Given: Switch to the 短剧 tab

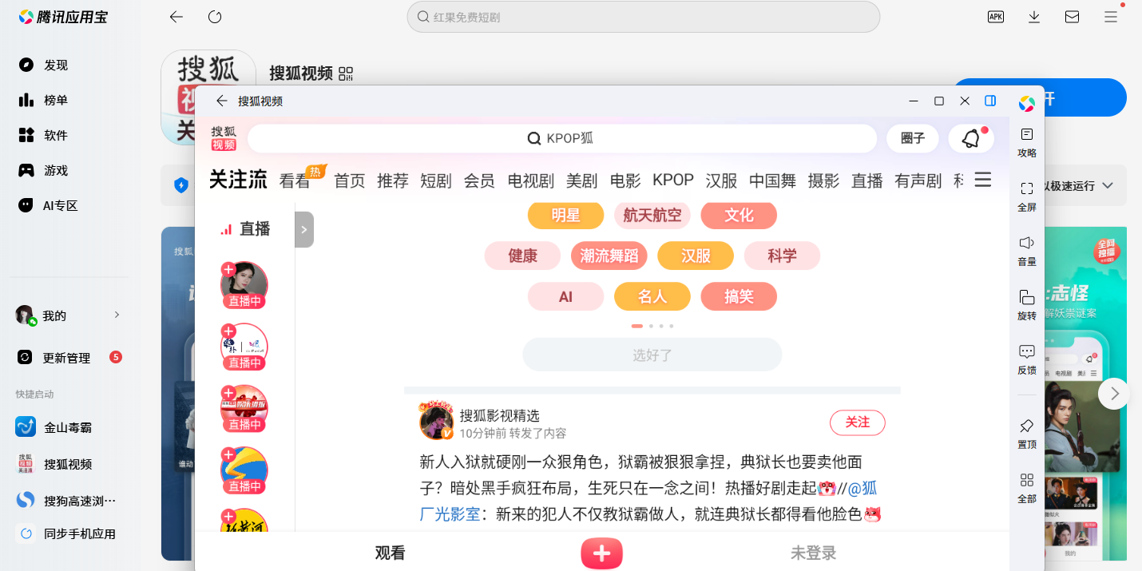Looking at the screenshot, I should point(436,180).
